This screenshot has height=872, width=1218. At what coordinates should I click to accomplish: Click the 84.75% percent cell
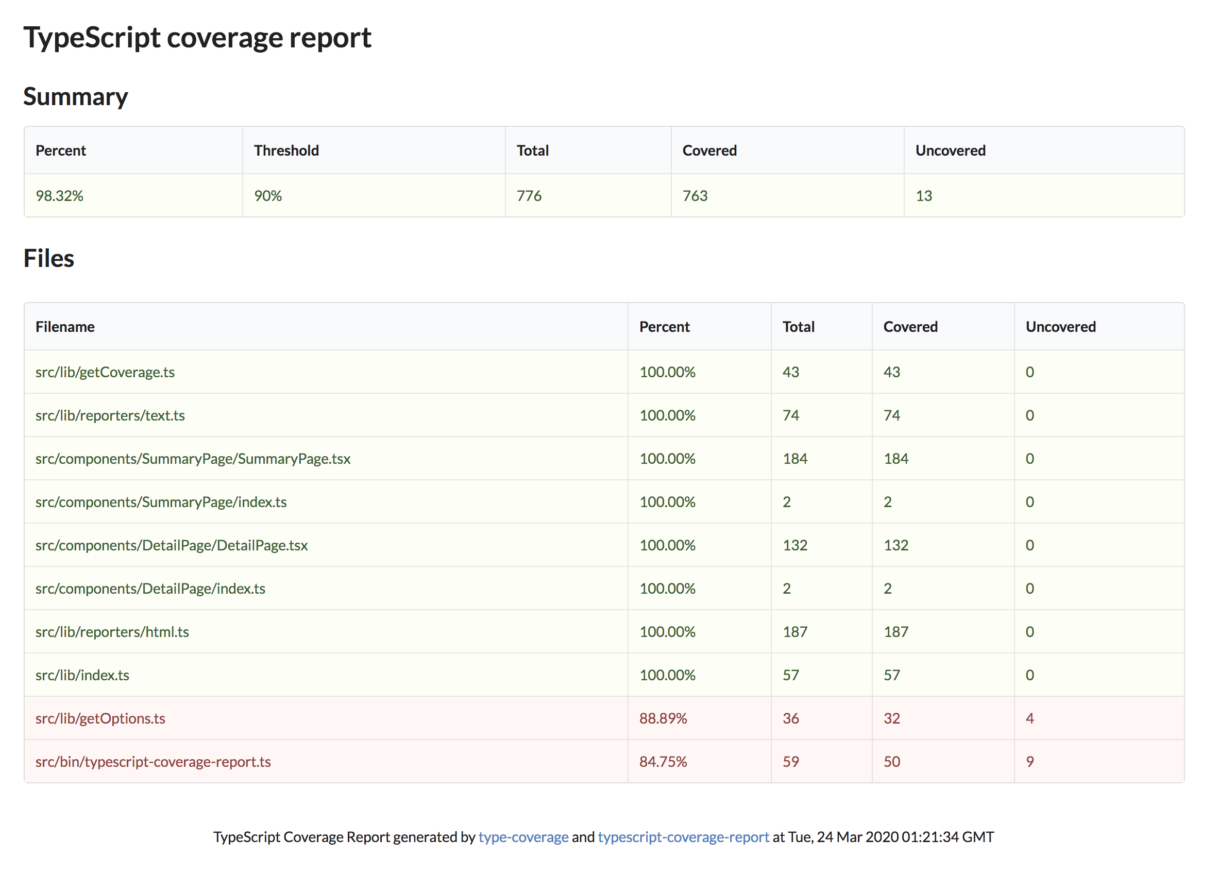pyautogui.click(x=663, y=761)
